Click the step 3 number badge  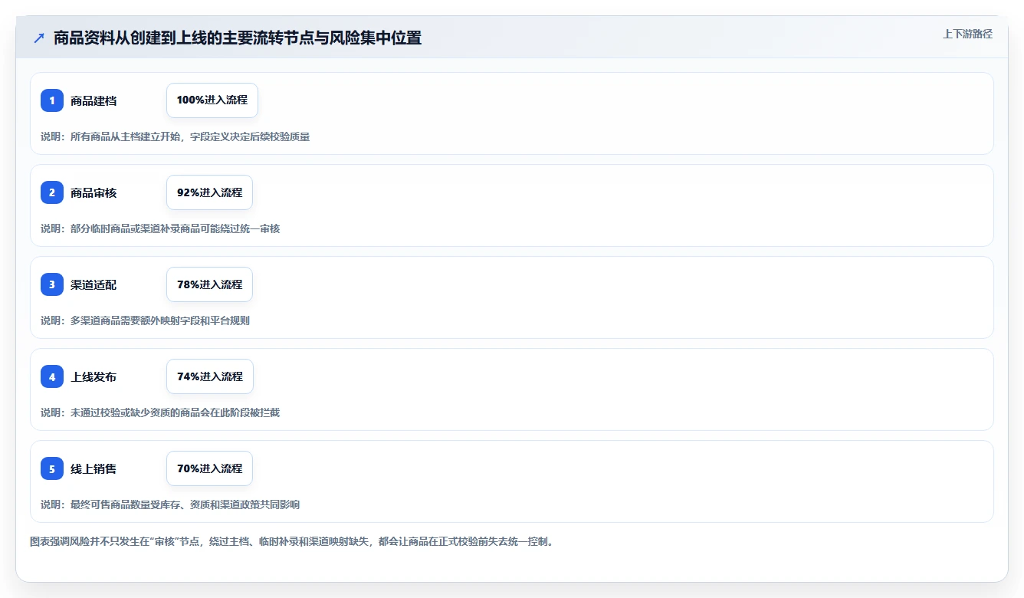(x=52, y=284)
